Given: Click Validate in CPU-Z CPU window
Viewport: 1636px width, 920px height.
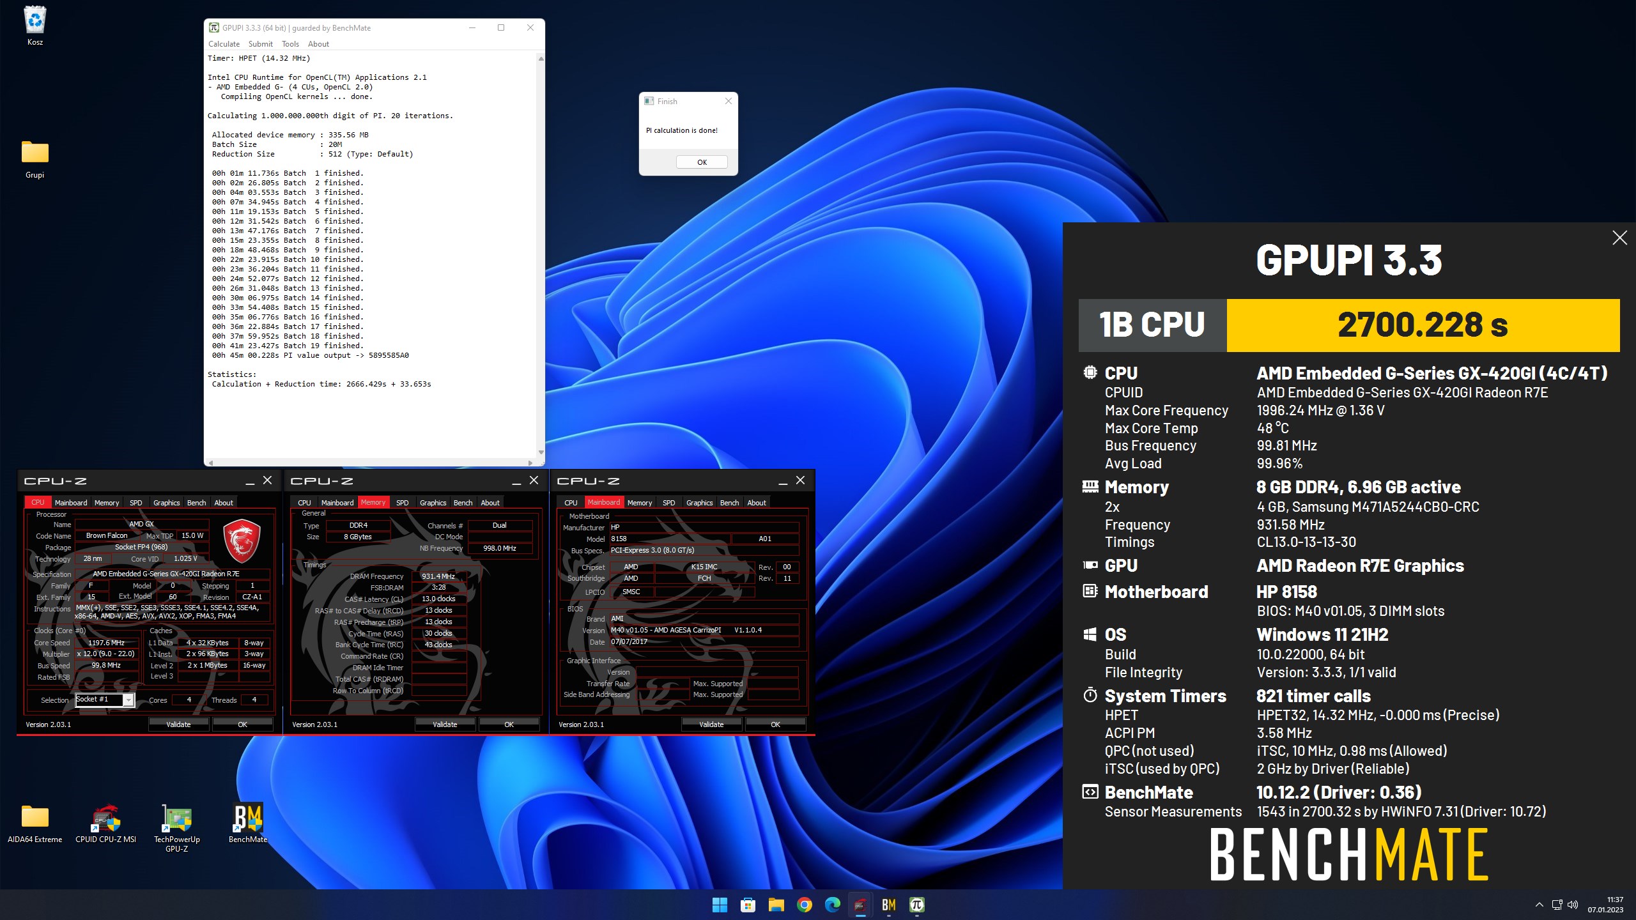Looking at the screenshot, I should click(178, 724).
